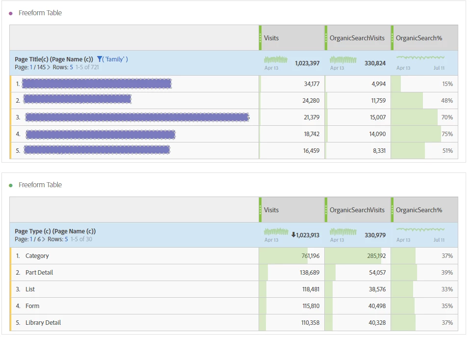Screen dimensions: 472x340
Task: Click the 33% OrganicSearch% cell
Action: pyautogui.click(x=424, y=289)
